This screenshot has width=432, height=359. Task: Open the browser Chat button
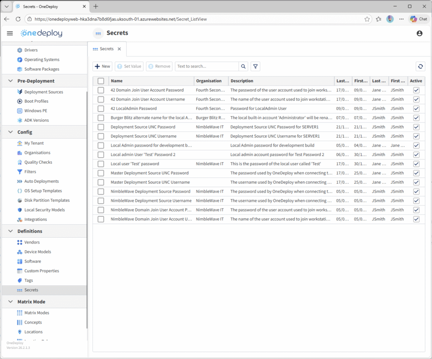pos(419,19)
